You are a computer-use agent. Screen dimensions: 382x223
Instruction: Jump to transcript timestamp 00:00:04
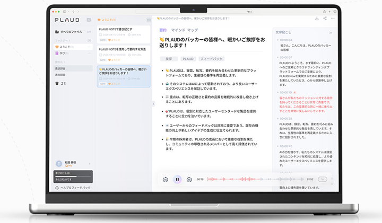(x=286, y=40)
